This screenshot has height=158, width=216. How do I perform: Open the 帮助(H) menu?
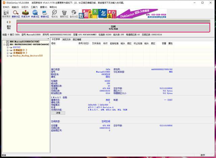point(53,7)
